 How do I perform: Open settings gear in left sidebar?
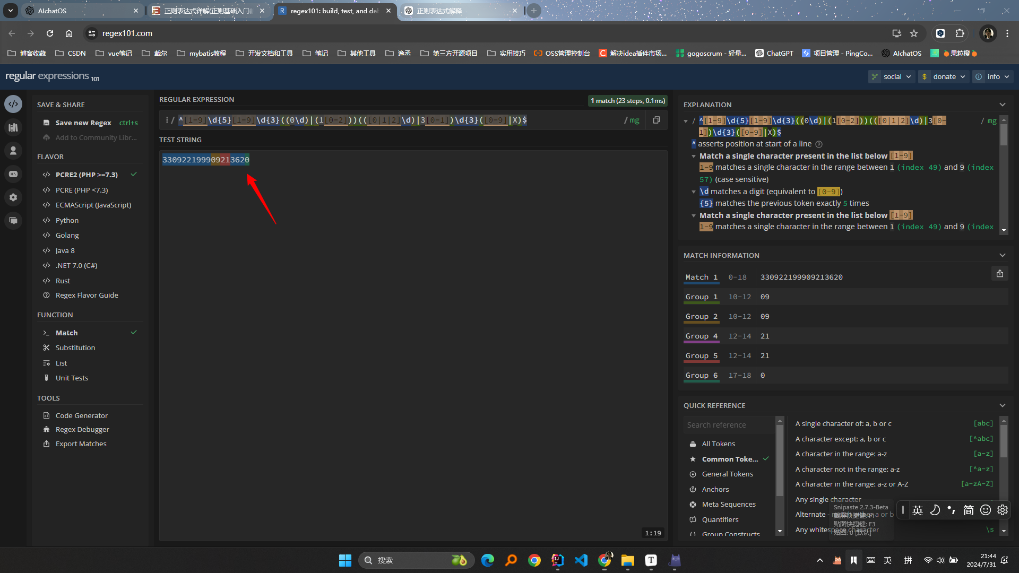pos(13,197)
